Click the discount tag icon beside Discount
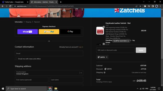This screenshot has height=91, width=163. pos(105,69)
